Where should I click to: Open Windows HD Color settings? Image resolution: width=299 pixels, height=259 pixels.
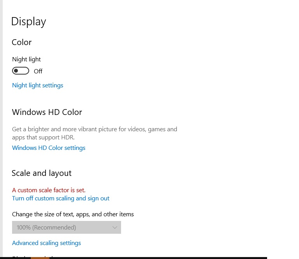coord(49,148)
